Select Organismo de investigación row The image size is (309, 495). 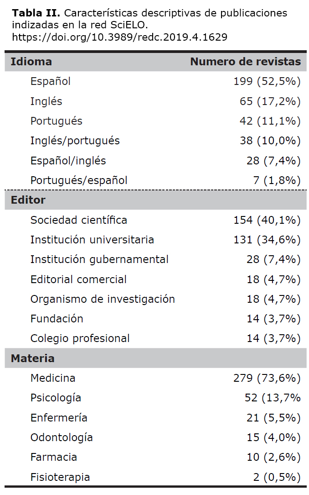tap(155, 299)
